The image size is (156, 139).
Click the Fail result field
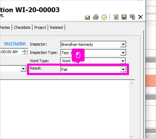coord(90,69)
